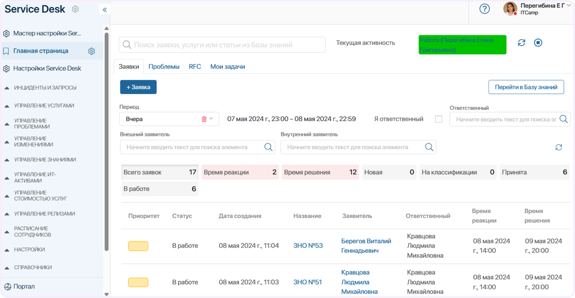
Task: Click the help question mark icon
Action: pyautogui.click(x=484, y=9)
